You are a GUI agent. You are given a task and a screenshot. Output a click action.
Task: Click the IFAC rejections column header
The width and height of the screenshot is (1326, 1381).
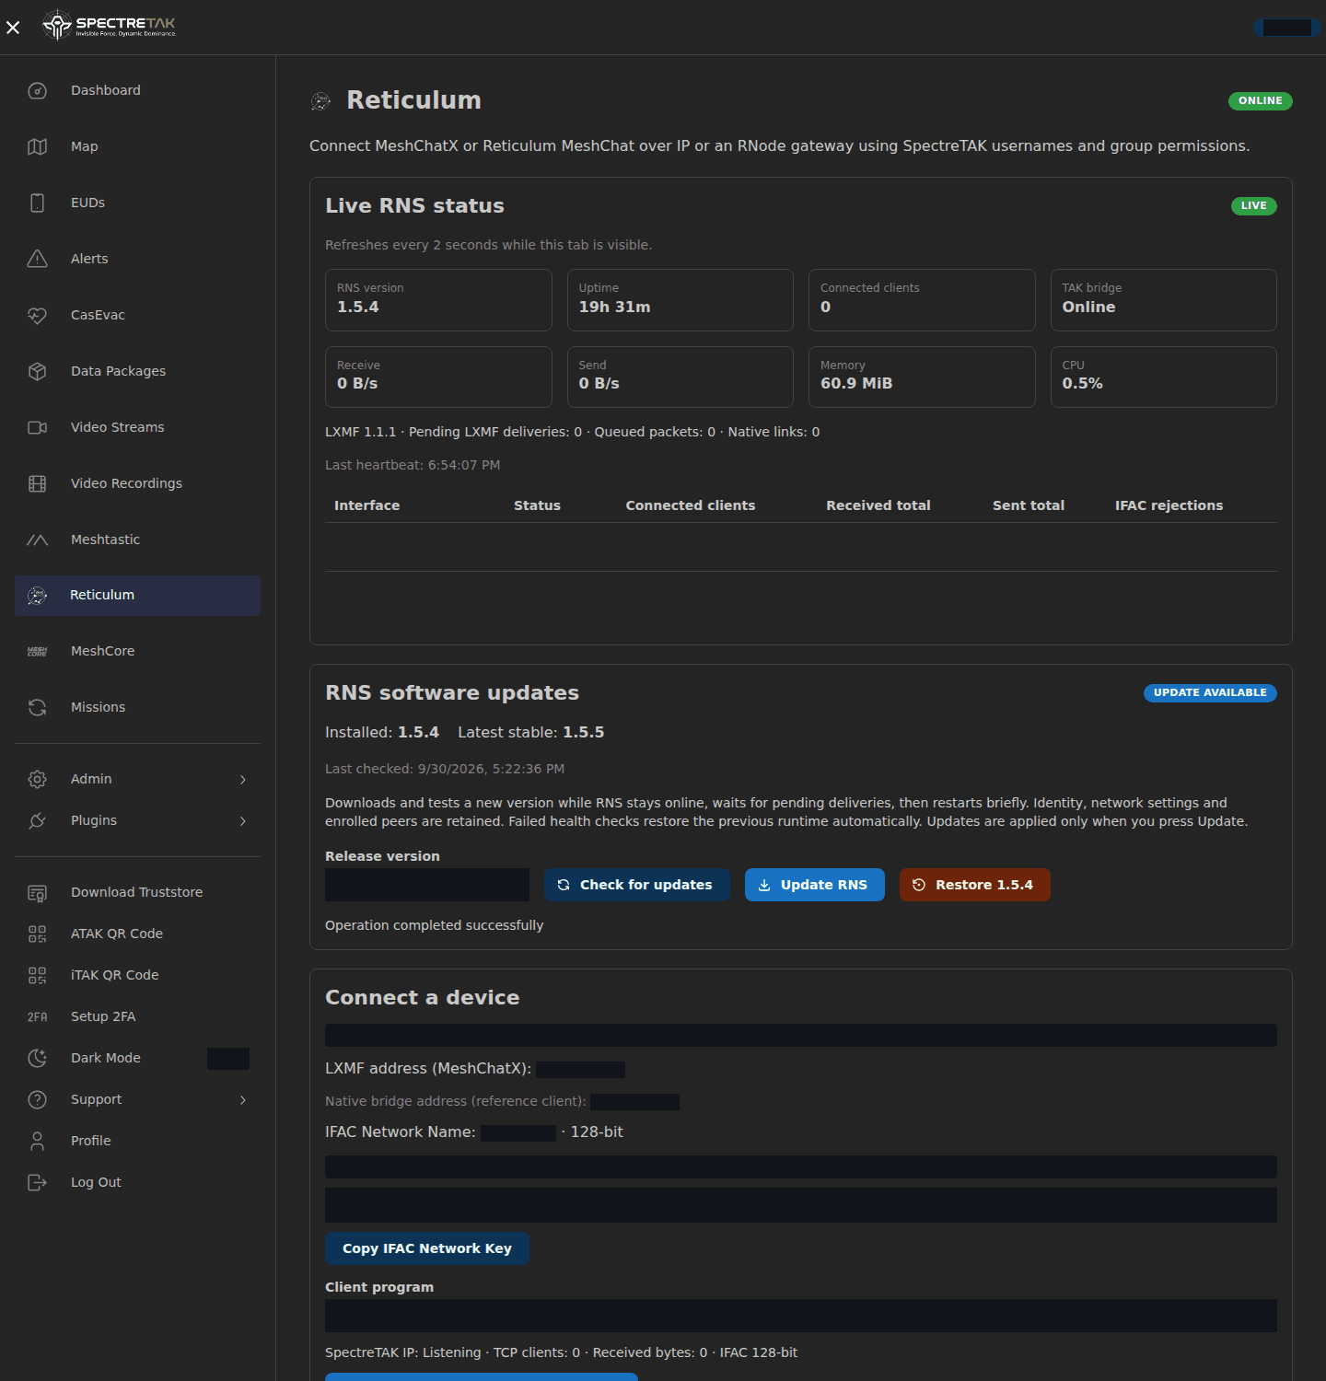pyautogui.click(x=1169, y=505)
